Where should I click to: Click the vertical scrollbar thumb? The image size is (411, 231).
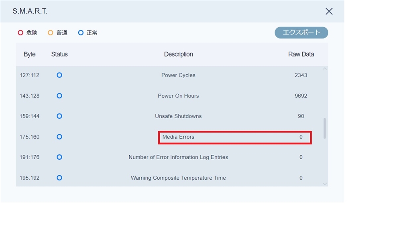coord(324,128)
